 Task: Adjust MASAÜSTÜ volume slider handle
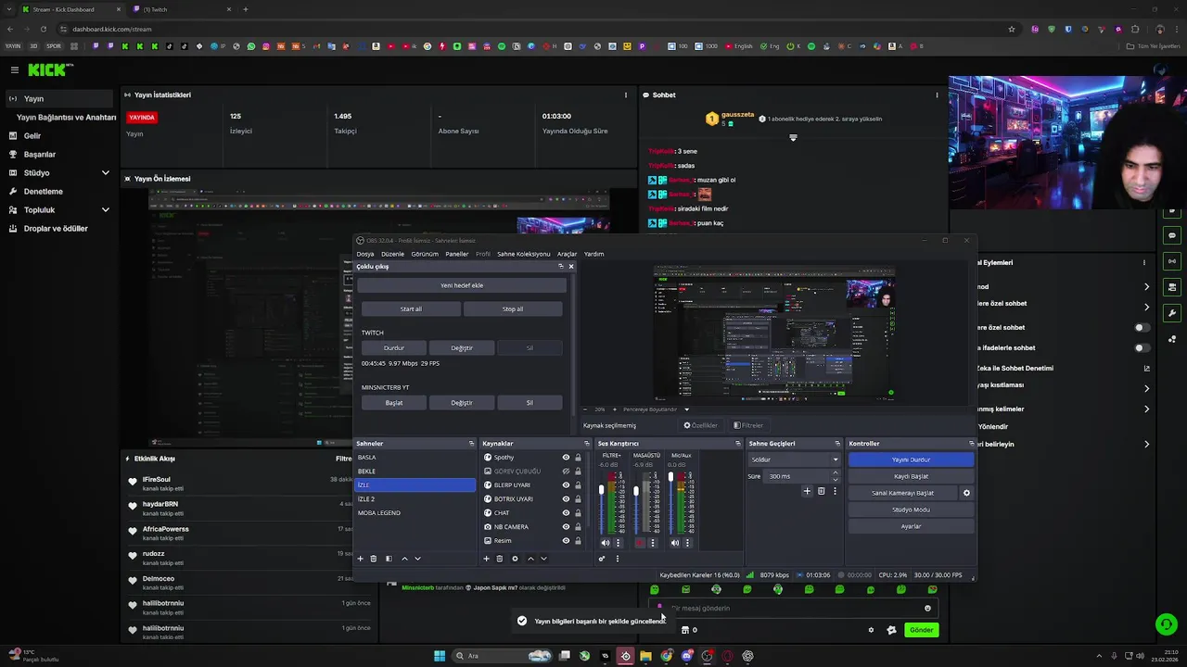pos(636,491)
